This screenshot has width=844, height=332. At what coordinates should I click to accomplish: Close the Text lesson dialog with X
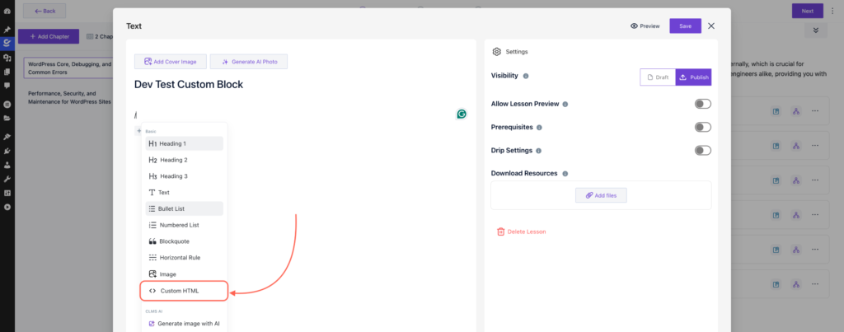coord(711,26)
